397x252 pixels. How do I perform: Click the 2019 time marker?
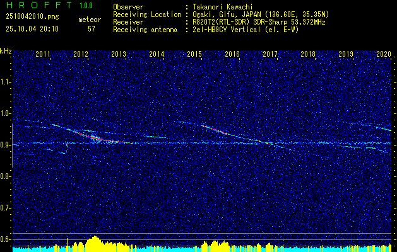click(346, 54)
